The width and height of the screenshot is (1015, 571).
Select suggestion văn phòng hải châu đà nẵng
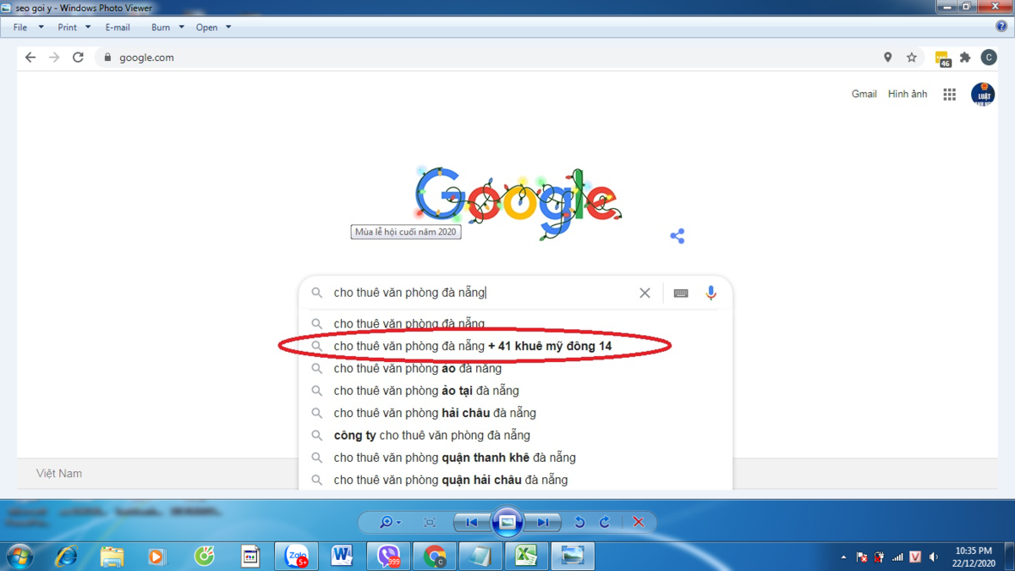coord(516,413)
